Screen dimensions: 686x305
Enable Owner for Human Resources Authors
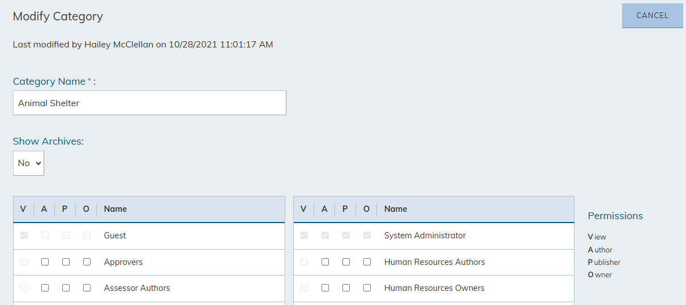tap(367, 262)
